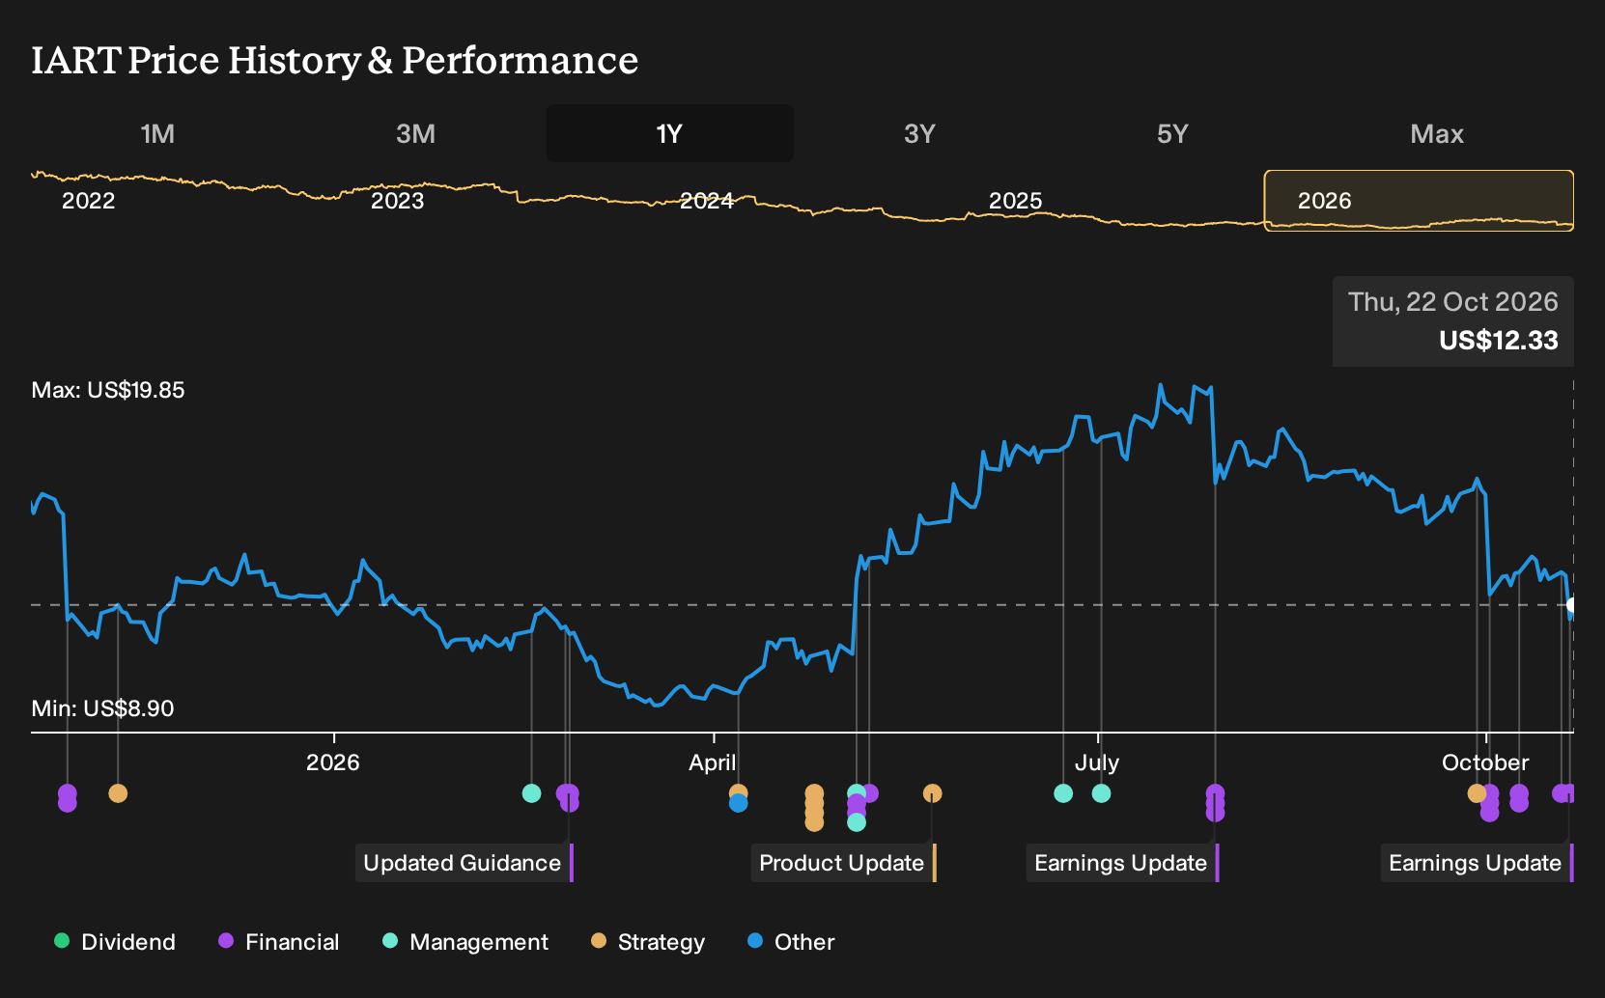
Task: Toggle the Strategy legend filter
Action: tap(648, 942)
